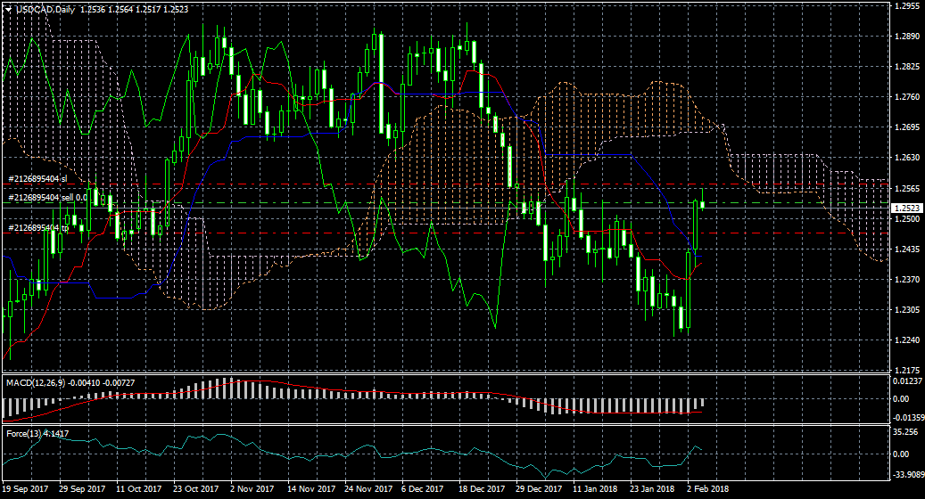The image size is (925, 499).
Task: Click the 19 Sep 2017 date label
Action: point(26,489)
